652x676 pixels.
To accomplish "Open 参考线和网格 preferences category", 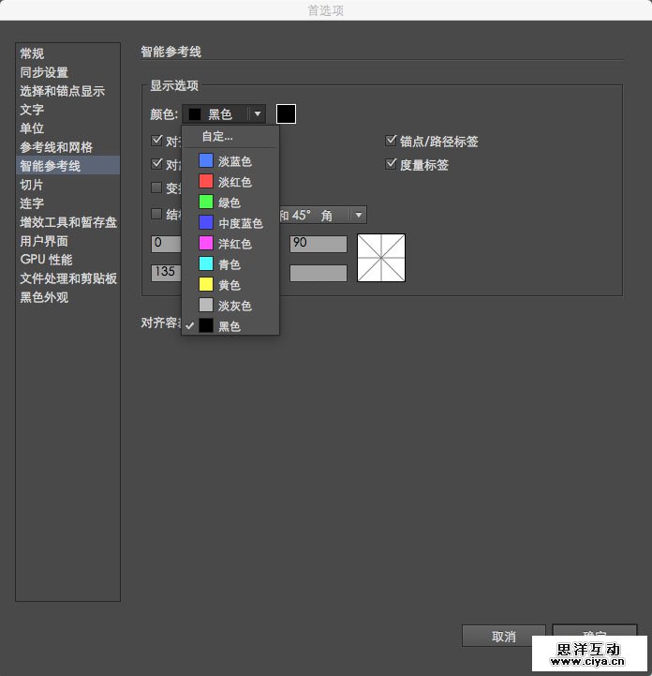I will tap(56, 147).
